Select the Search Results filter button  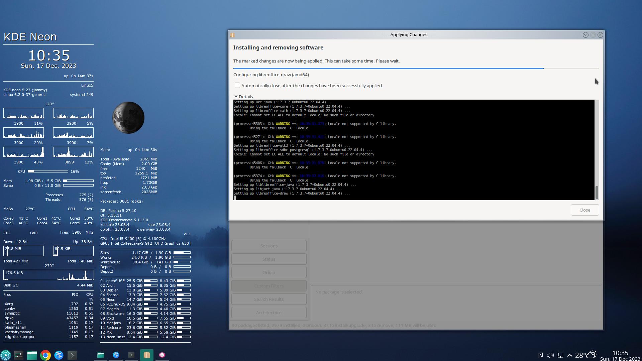pos(269,299)
